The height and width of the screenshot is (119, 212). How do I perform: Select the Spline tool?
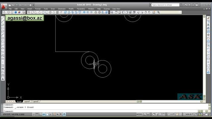(3, 45)
